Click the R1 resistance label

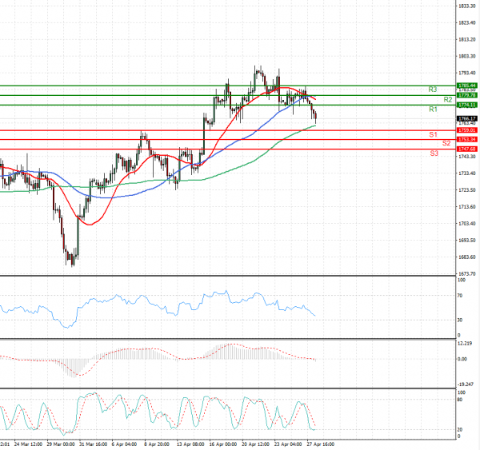pyautogui.click(x=433, y=110)
